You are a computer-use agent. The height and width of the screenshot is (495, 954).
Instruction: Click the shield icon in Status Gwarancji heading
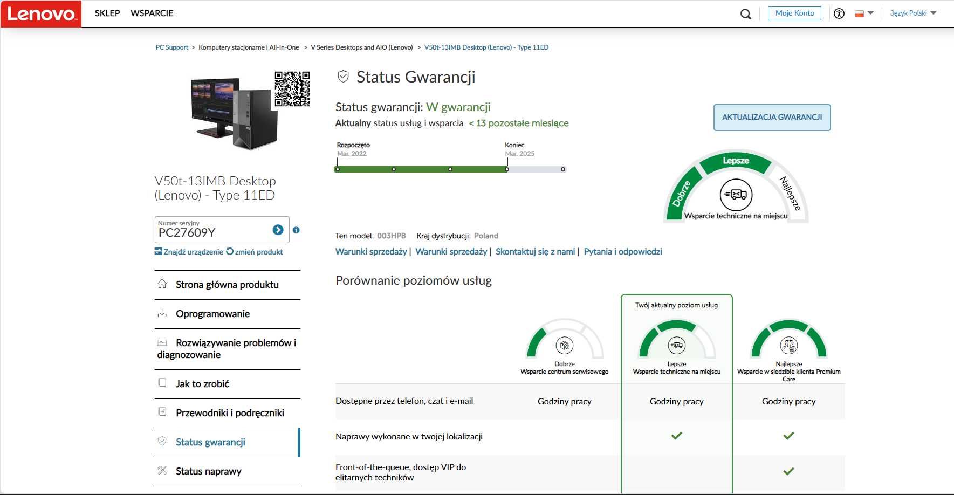[x=343, y=77]
